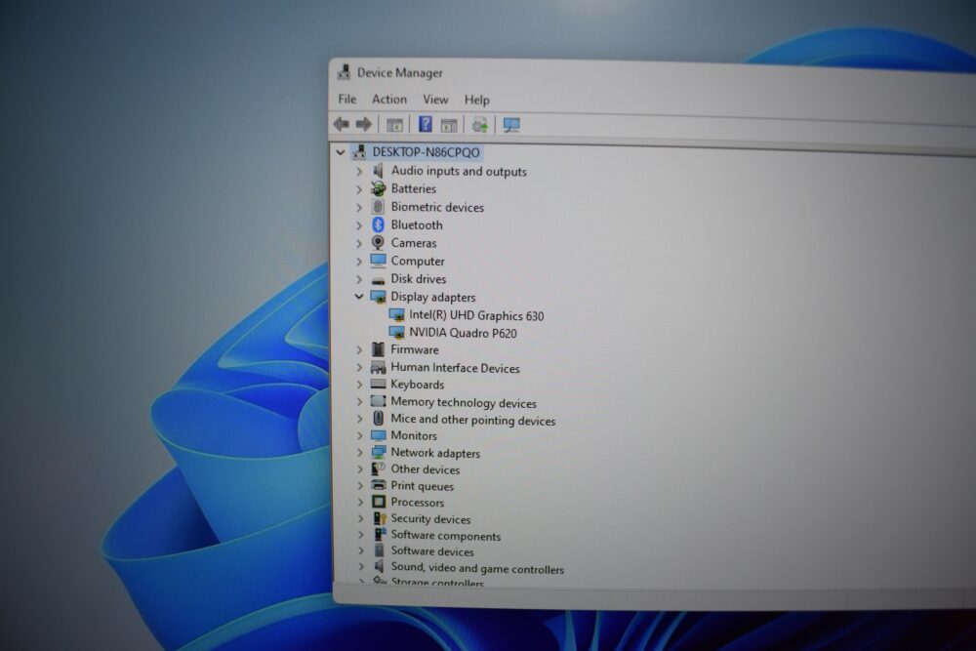Expand the Batteries chevron
This screenshot has width=976, height=651.
(359, 188)
